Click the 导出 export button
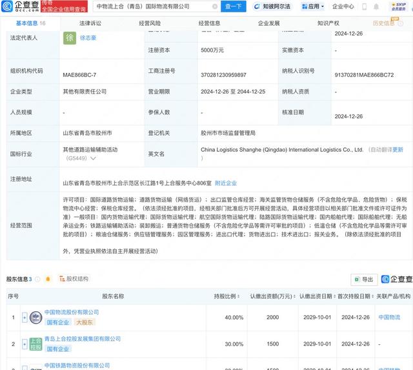The height and width of the screenshot is (370, 413). (x=364, y=279)
